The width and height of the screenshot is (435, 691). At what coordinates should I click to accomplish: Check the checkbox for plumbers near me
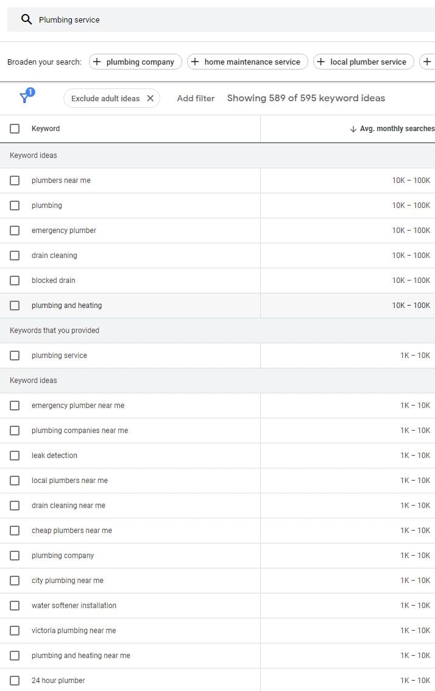click(x=15, y=180)
